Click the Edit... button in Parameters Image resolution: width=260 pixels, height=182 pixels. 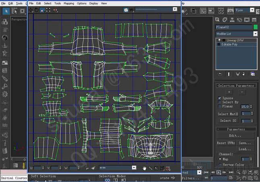point(235,136)
